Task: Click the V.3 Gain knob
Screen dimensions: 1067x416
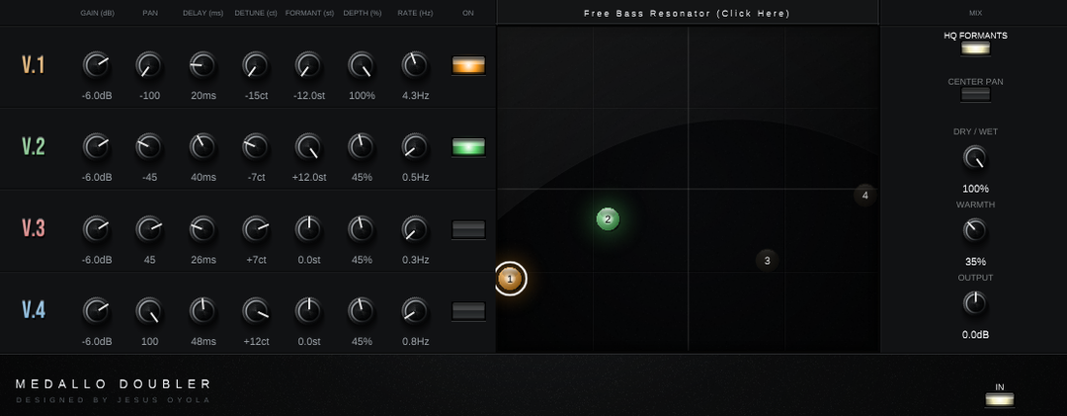Action: 96,229
